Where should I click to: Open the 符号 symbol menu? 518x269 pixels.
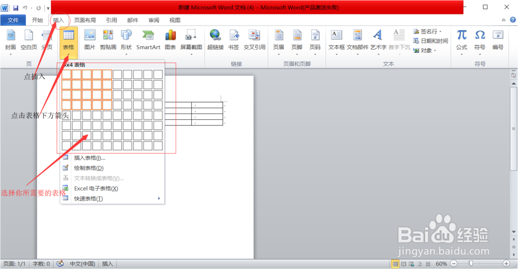tap(480, 41)
